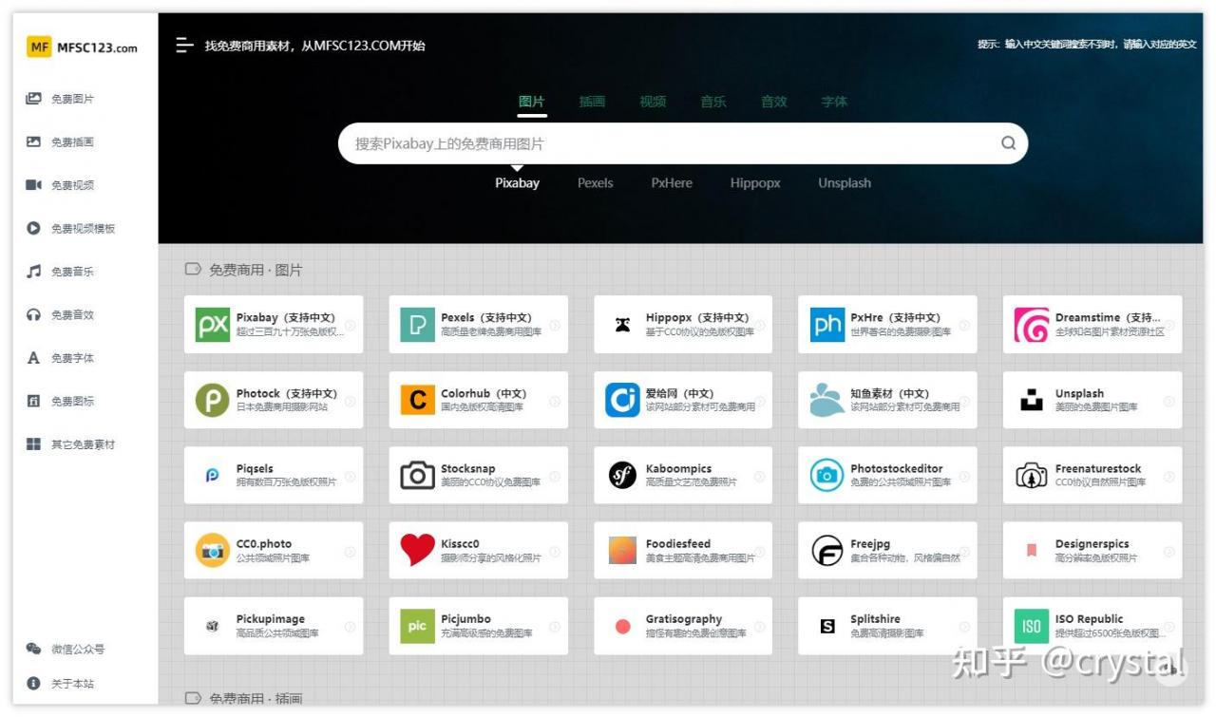Click the Freenaturestock camera tree icon
Screen dimensions: 1216x717
tap(1032, 475)
